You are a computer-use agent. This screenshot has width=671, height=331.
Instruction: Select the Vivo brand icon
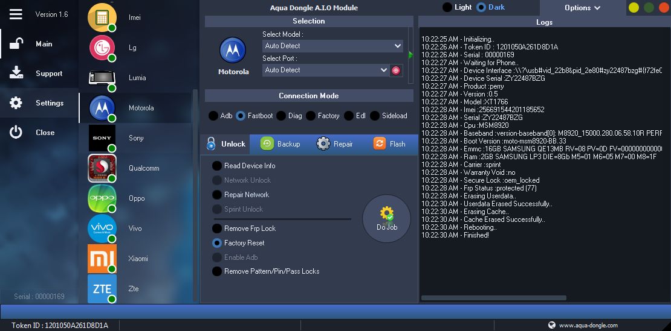(x=102, y=228)
